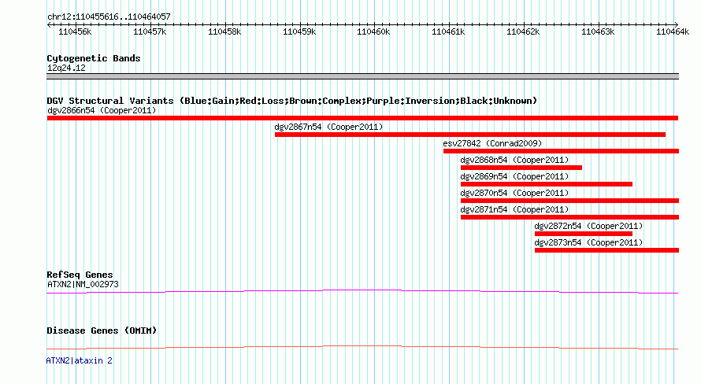Click the 110460k ruler tick label
The width and height of the screenshot is (701, 384).
(373, 31)
